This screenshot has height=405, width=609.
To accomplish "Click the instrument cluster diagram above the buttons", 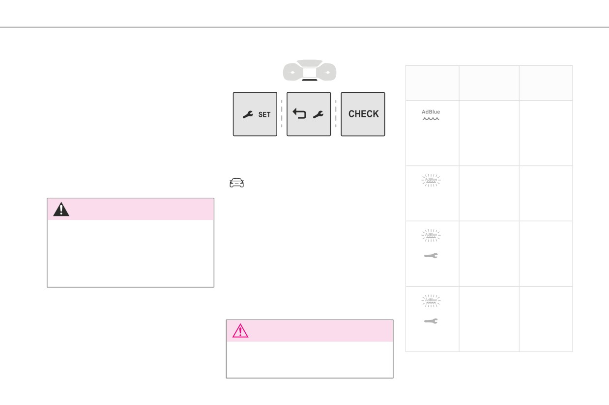I will 309,72.
